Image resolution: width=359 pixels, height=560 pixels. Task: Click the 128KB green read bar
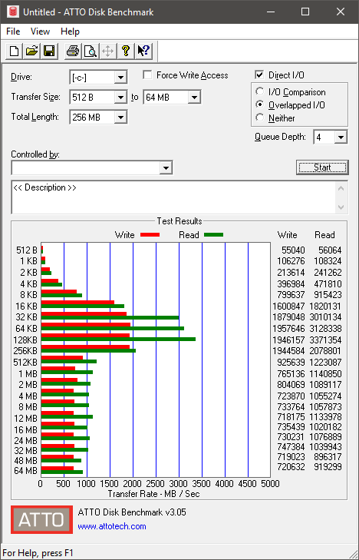(118, 339)
